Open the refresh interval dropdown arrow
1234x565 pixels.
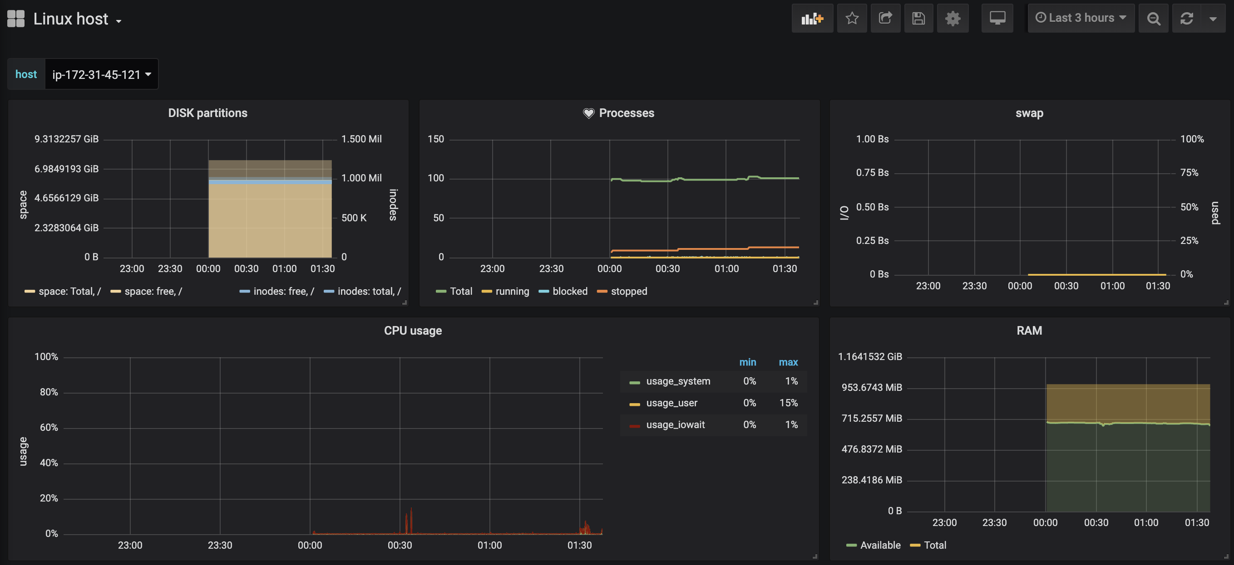click(1213, 18)
